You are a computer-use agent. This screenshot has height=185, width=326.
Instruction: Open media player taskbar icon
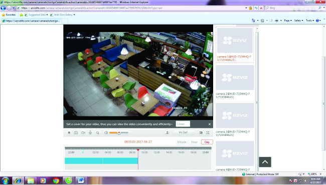[43, 180]
